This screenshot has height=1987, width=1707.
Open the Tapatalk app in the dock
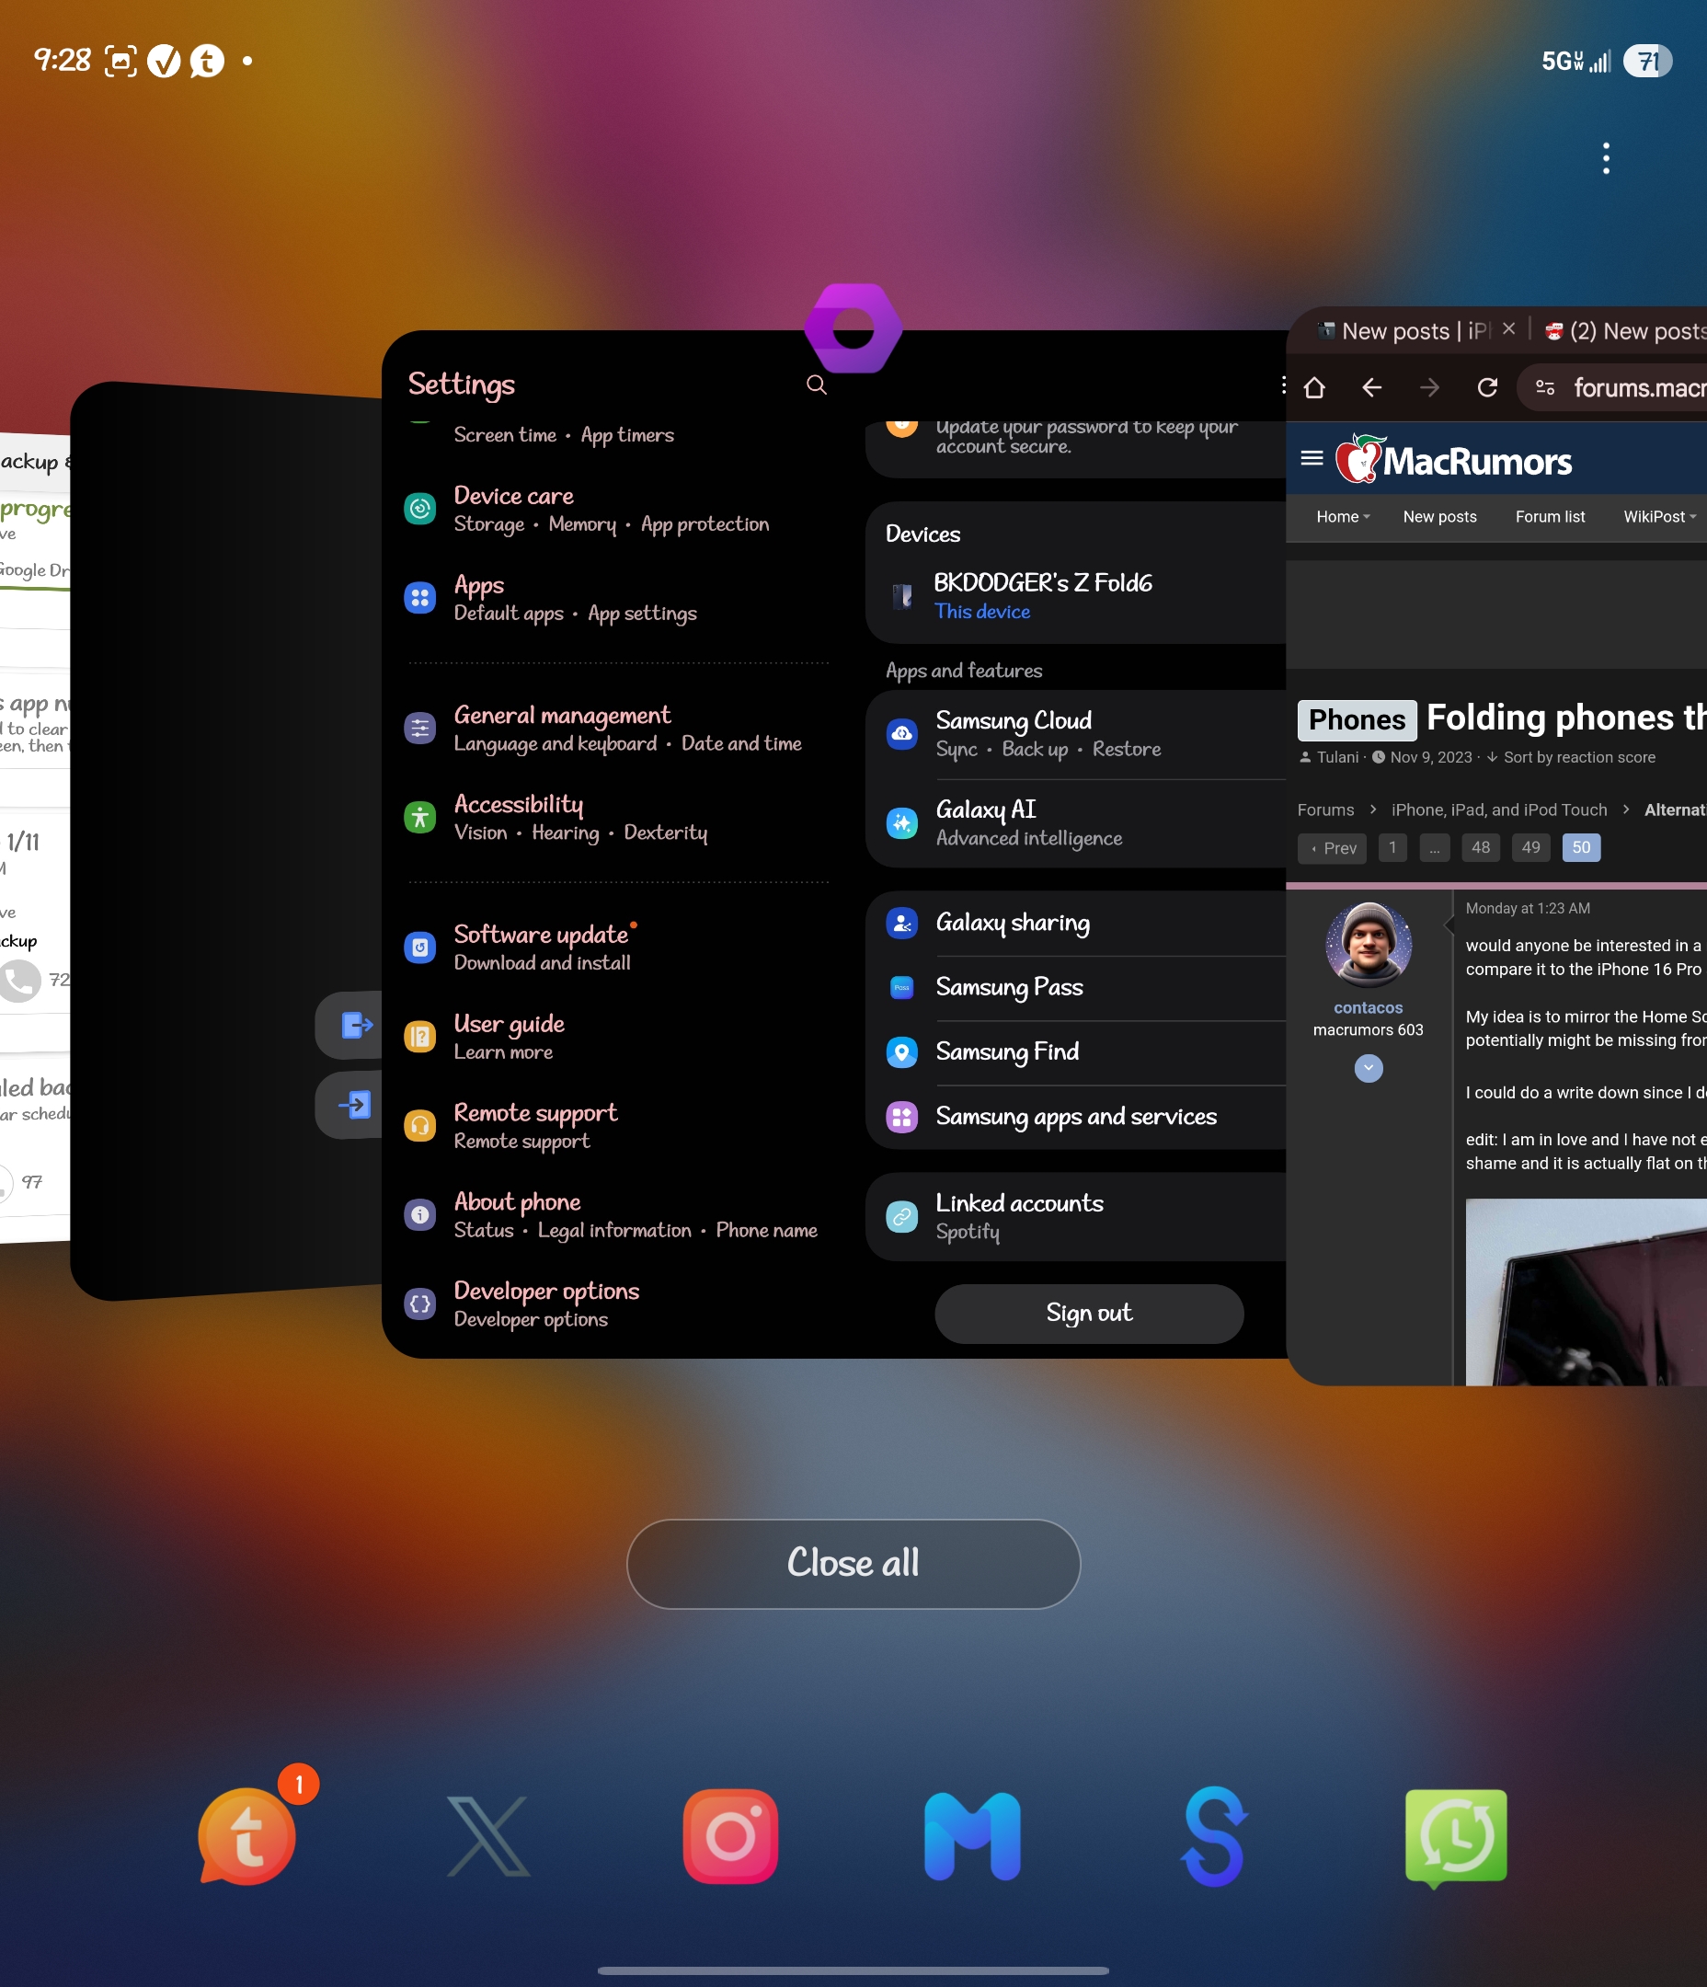[247, 1835]
